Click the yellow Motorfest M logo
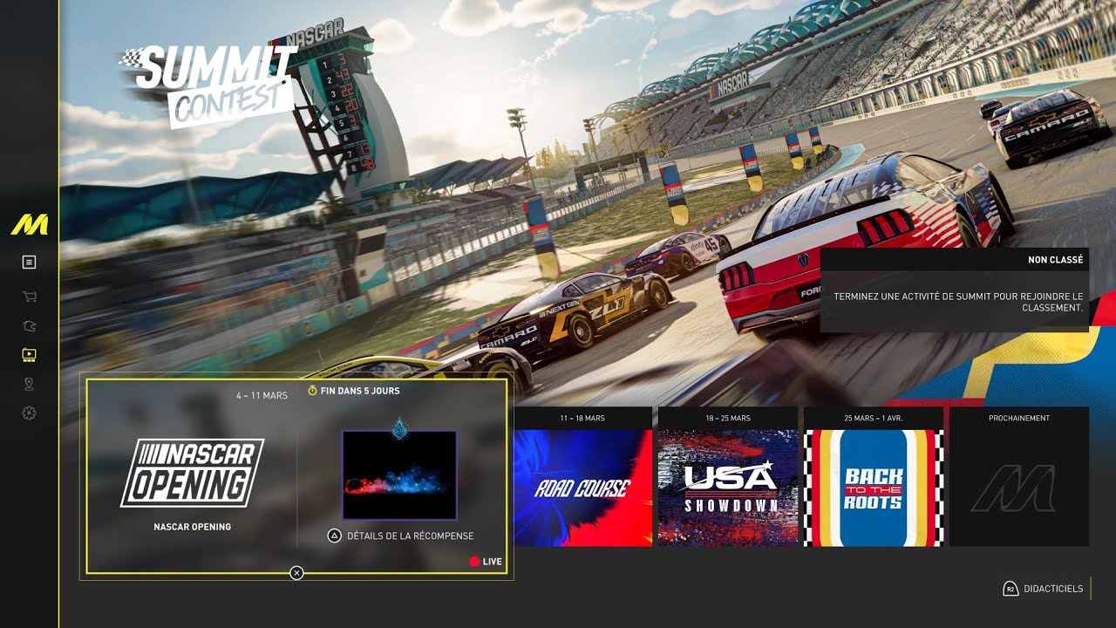The width and height of the screenshot is (1116, 628). click(x=29, y=224)
